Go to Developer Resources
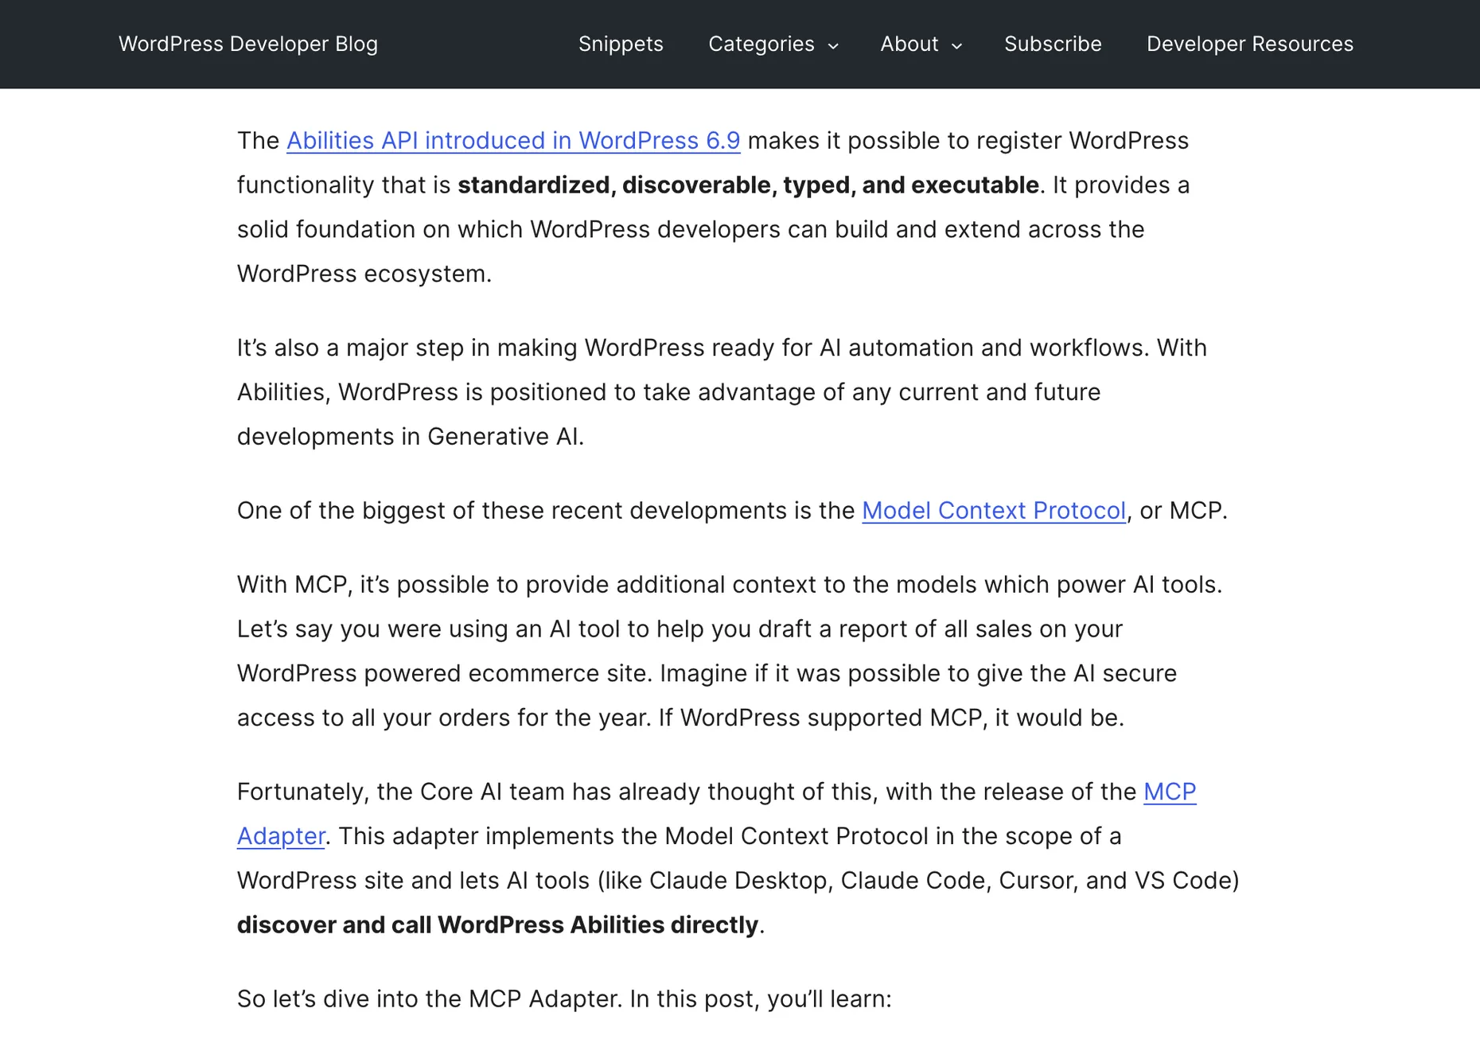 (x=1249, y=44)
